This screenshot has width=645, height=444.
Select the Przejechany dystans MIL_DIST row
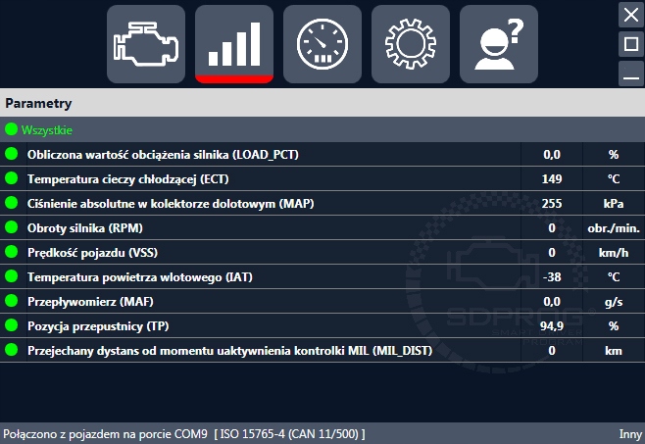(322, 350)
